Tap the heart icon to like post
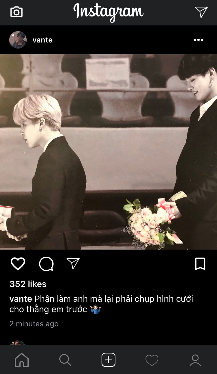Screen dimensions: 217x374 pyautogui.click(x=18, y=264)
